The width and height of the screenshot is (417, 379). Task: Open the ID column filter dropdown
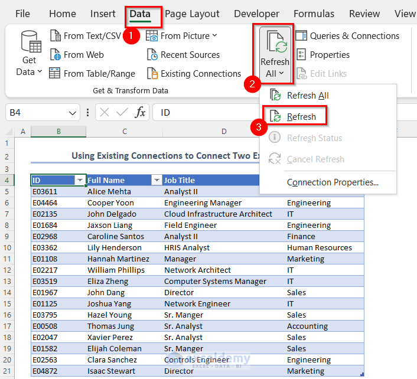(x=80, y=180)
